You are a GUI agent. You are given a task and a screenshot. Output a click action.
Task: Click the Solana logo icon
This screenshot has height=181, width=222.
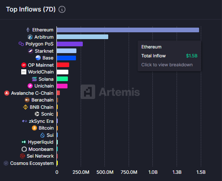coord(34,79)
